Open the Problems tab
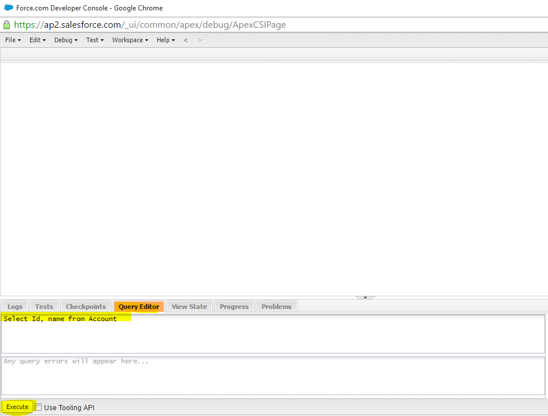548x416 pixels. click(x=276, y=306)
